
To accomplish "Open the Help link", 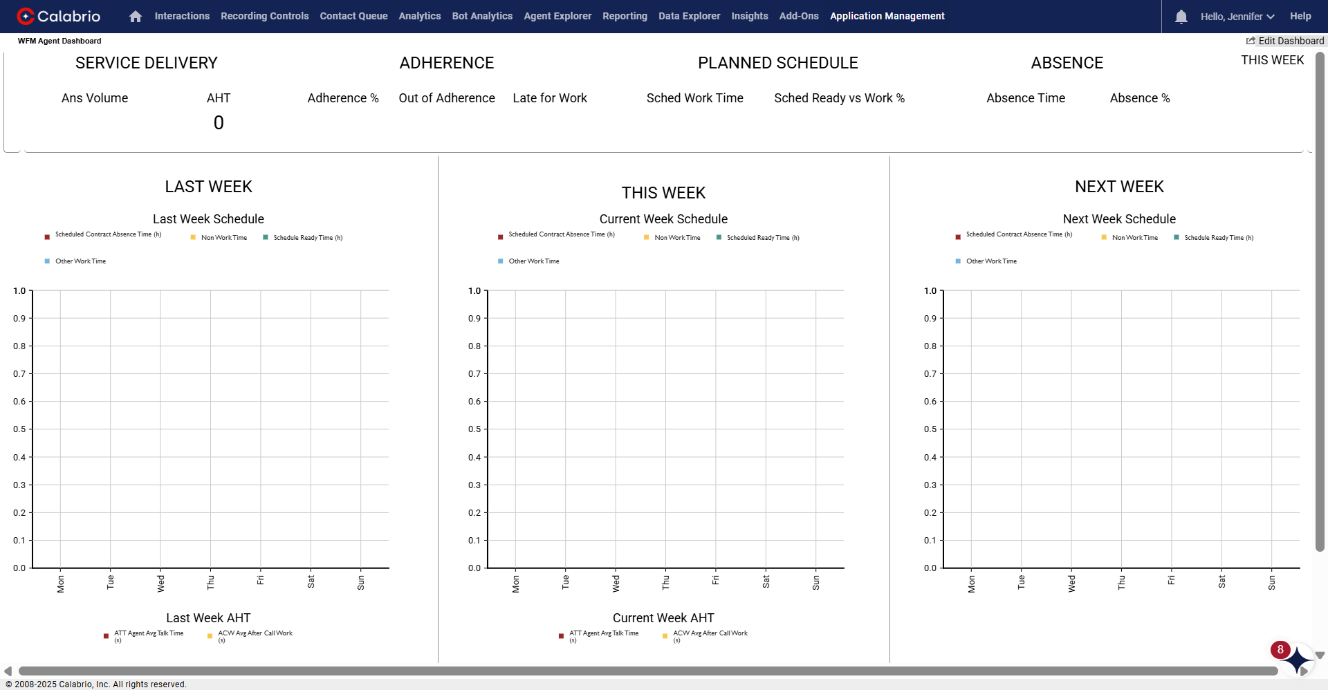I will pyautogui.click(x=1300, y=16).
